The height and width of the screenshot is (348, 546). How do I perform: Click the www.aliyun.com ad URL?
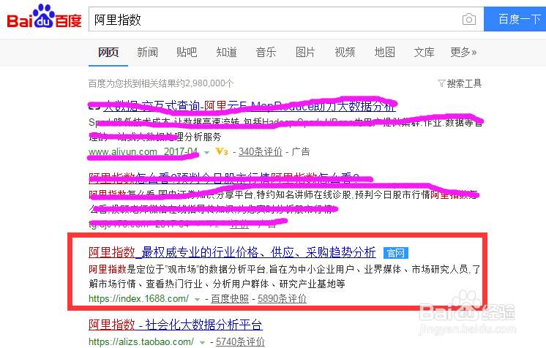[x=123, y=152]
